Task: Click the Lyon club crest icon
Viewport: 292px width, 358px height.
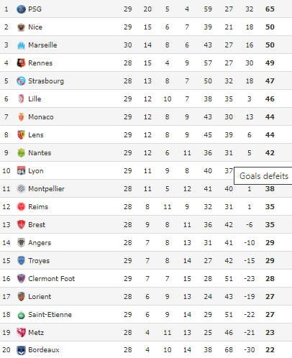Action: [21, 171]
